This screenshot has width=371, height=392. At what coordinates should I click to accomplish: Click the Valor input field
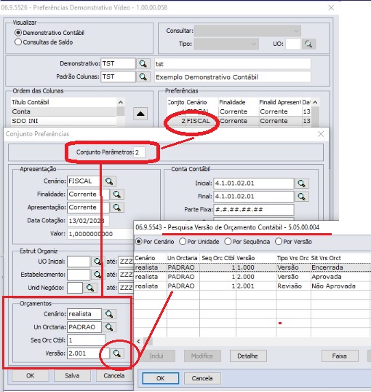point(100,234)
